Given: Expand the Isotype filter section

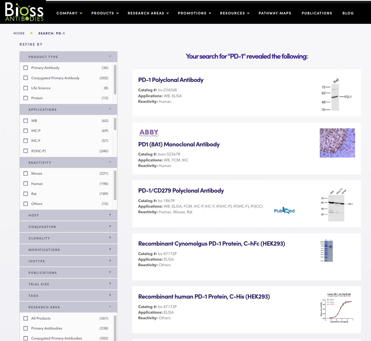Looking at the screenshot, I should pos(68,261).
